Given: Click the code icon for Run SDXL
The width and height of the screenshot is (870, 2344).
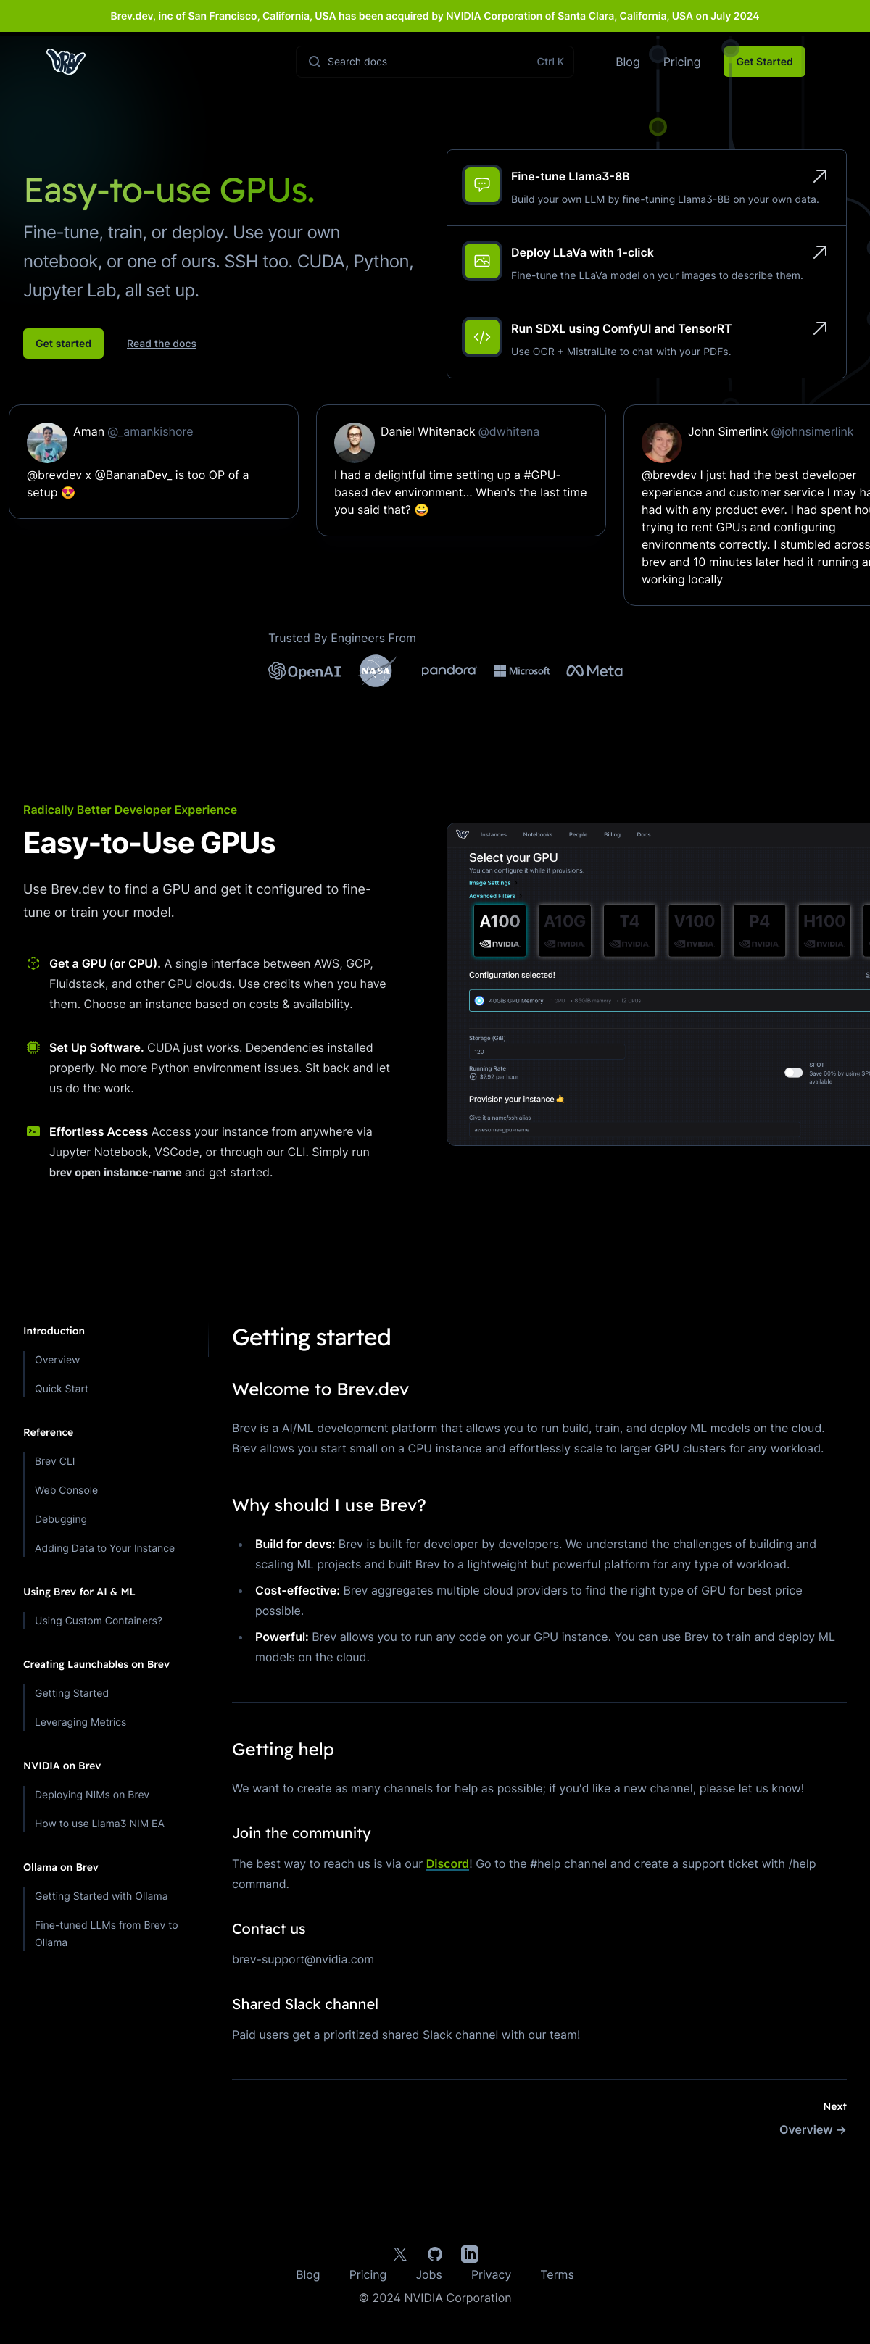Looking at the screenshot, I should click(482, 338).
